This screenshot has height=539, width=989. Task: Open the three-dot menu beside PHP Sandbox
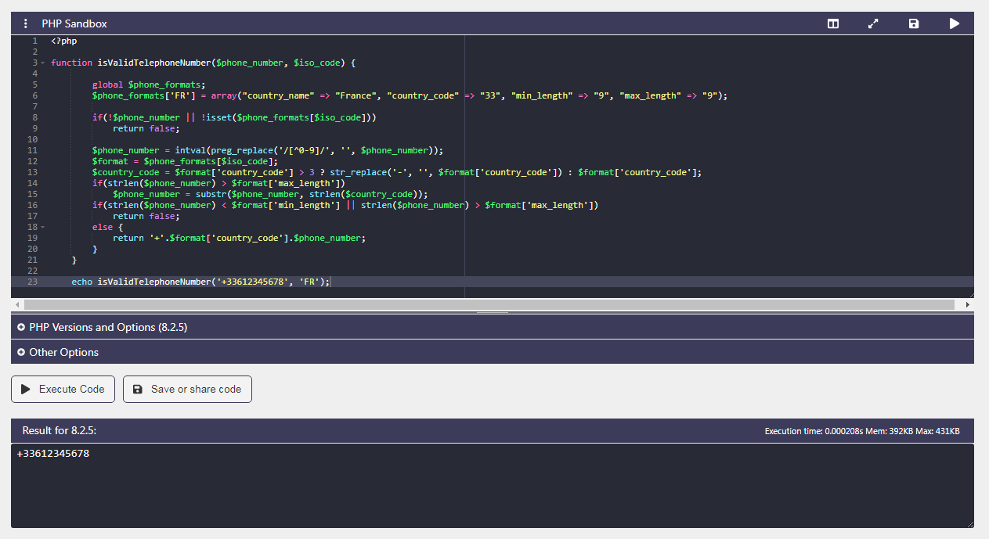pyautogui.click(x=25, y=23)
